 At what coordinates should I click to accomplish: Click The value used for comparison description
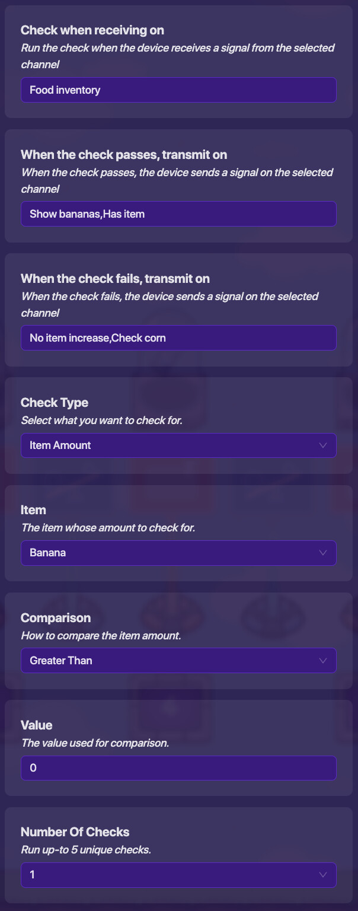click(95, 743)
